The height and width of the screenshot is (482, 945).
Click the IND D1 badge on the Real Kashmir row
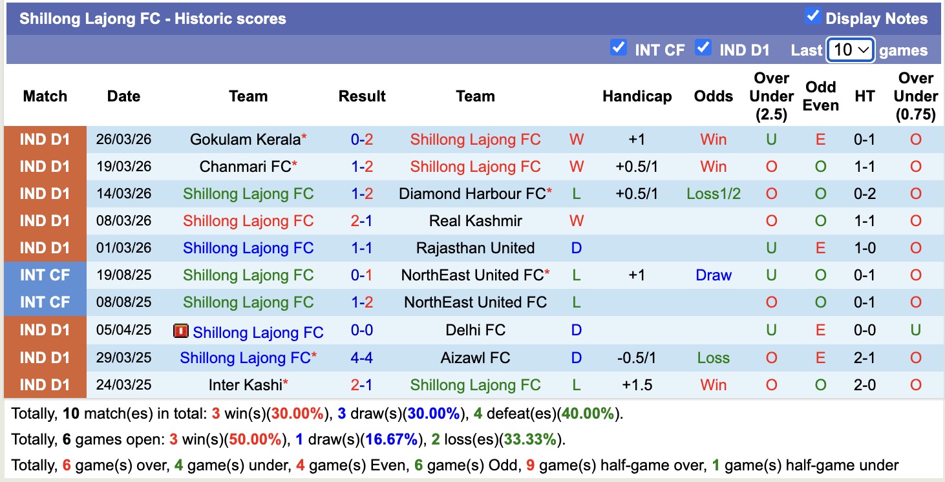(x=45, y=220)
